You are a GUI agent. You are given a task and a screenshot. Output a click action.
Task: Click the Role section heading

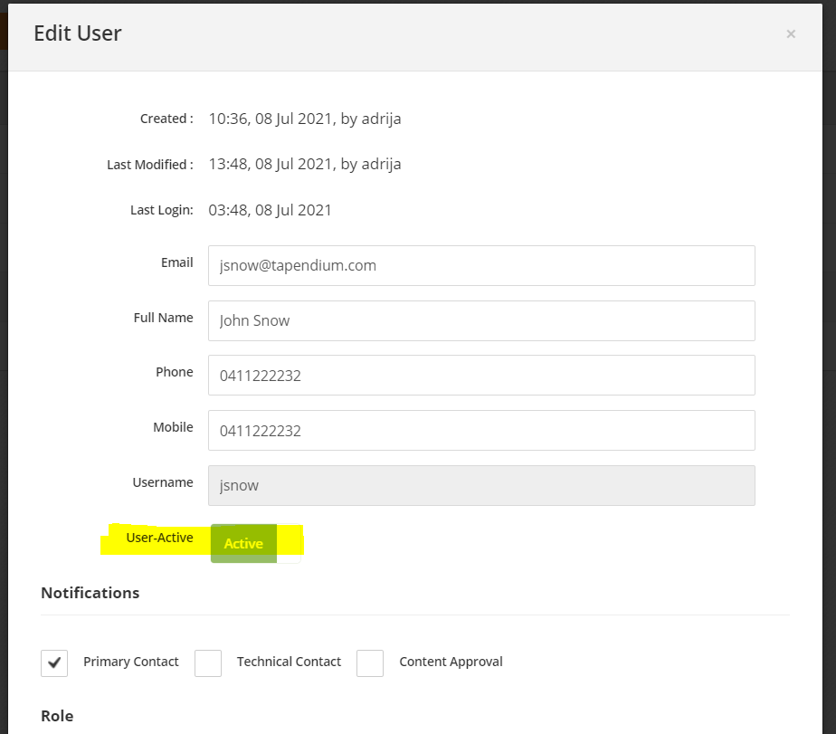click(x=57, y=716)
